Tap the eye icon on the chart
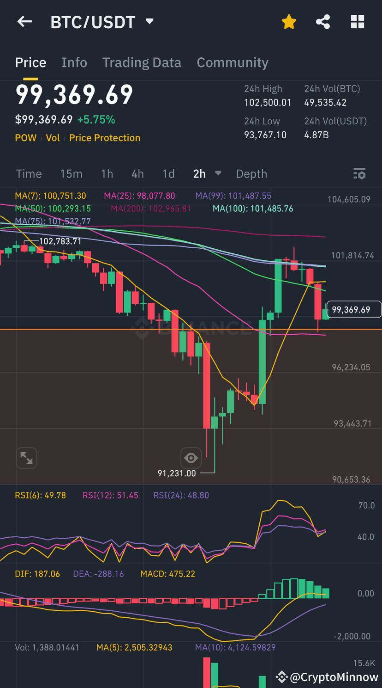The width and height of the screenshot is (382, 688). click(x=191, y=458)
